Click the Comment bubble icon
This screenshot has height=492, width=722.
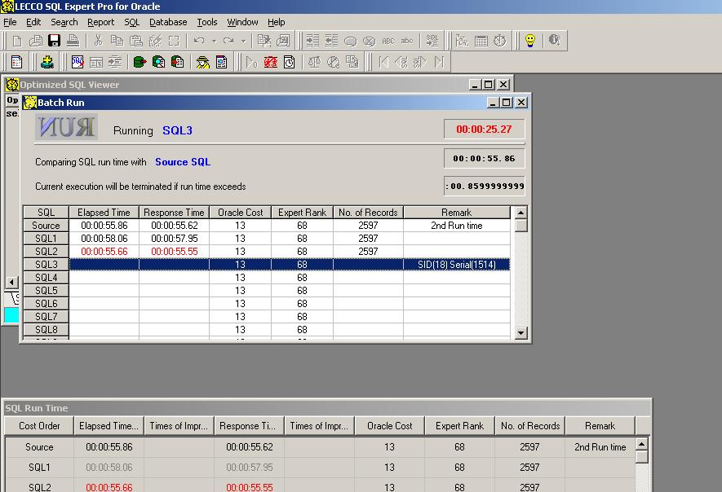pyautogui.click(x=351, y=41)
